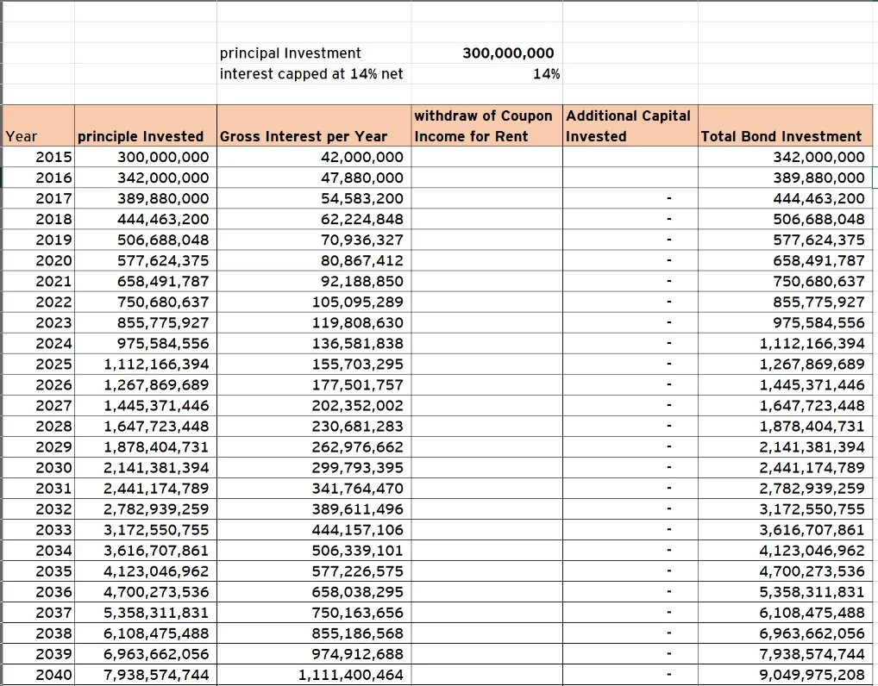Click principle invested 1,112,166,394 cell
The image size is (878, 686).
146,365
